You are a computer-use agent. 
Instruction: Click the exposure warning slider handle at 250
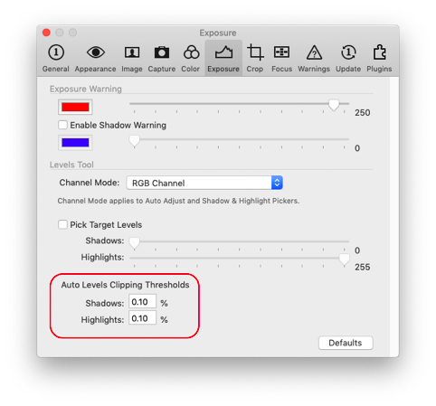tap(334, 105)
